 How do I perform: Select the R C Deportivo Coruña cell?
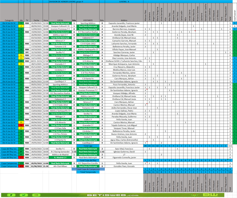click(88, 163)
